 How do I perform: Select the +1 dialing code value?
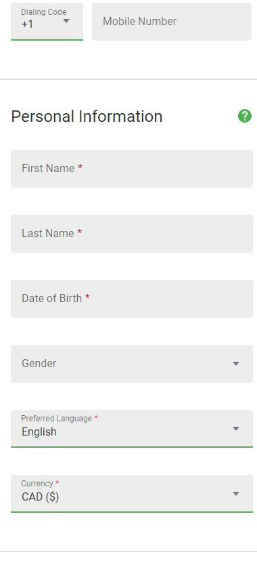coord(27,24)
